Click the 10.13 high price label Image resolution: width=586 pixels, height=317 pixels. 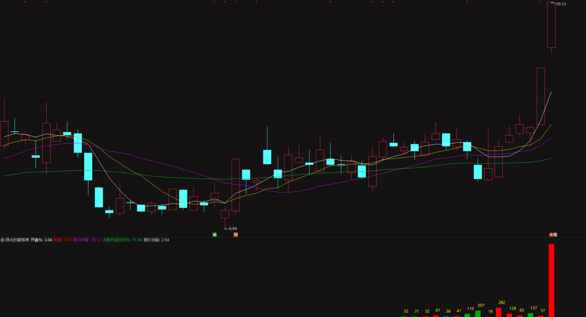point(561,4)
